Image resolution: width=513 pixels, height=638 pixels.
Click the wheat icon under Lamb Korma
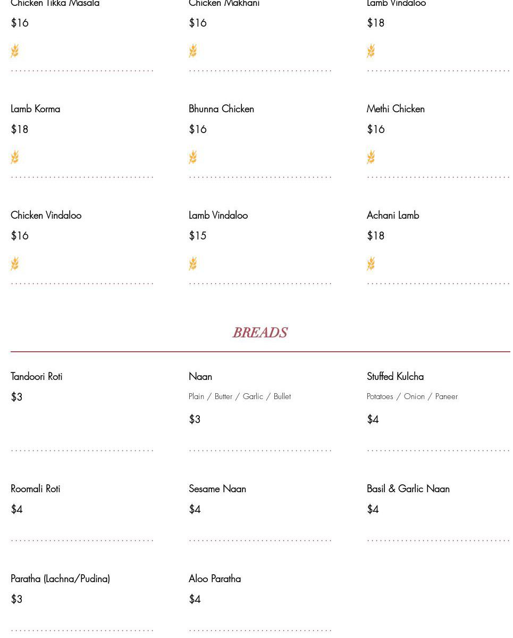coord(15,157)
